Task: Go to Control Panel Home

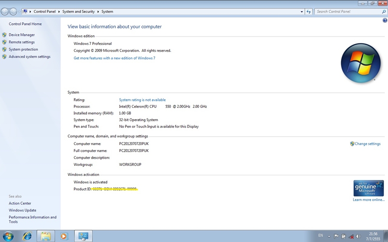Action: [x=25, y=24]
